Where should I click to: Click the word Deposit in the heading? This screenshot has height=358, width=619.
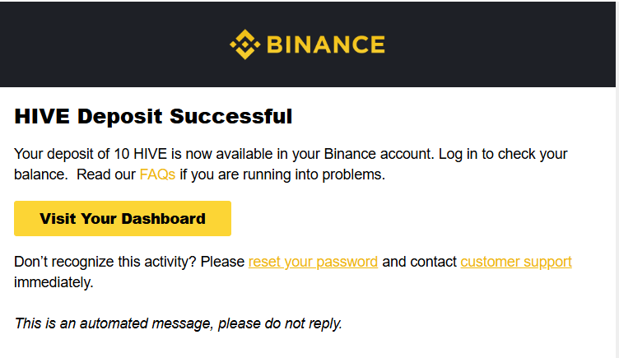(x=119, y=116)
